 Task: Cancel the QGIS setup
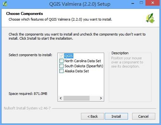pyautogui.click(x=144, y=116)
